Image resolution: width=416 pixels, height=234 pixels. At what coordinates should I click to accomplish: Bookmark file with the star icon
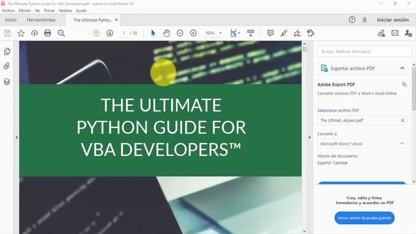[x=21, y=33]
